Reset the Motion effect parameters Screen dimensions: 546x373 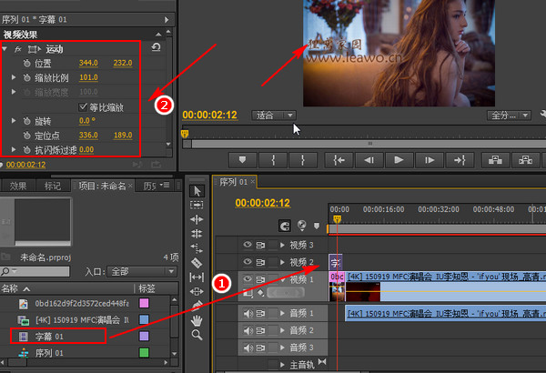156,47
